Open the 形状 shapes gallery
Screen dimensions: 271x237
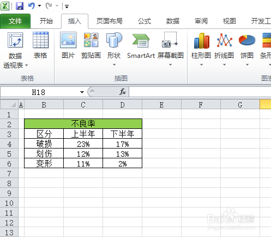tap(114, 45)
